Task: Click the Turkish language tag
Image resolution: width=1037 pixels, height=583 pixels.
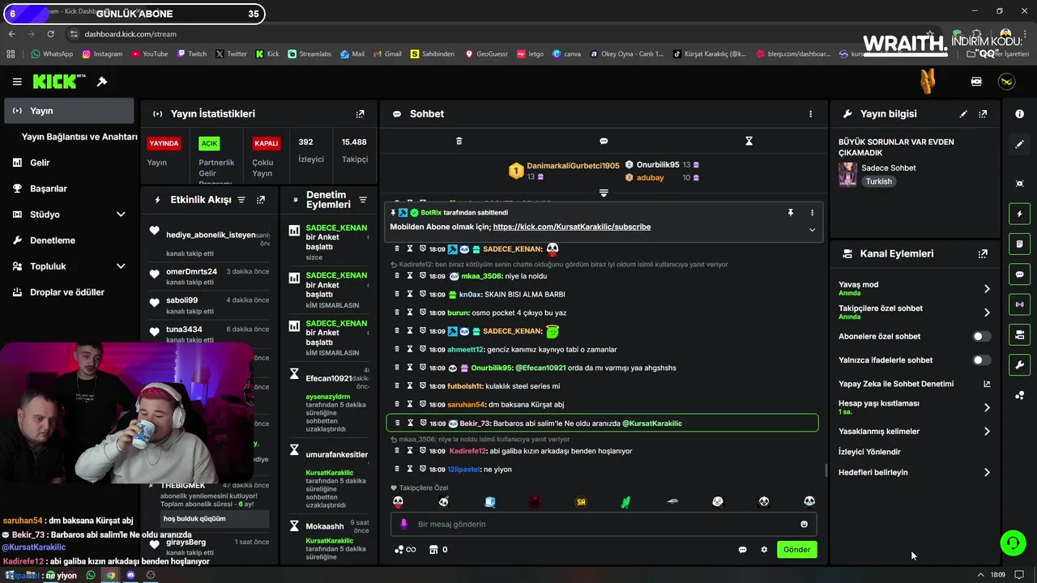Action: coord(879,181)
